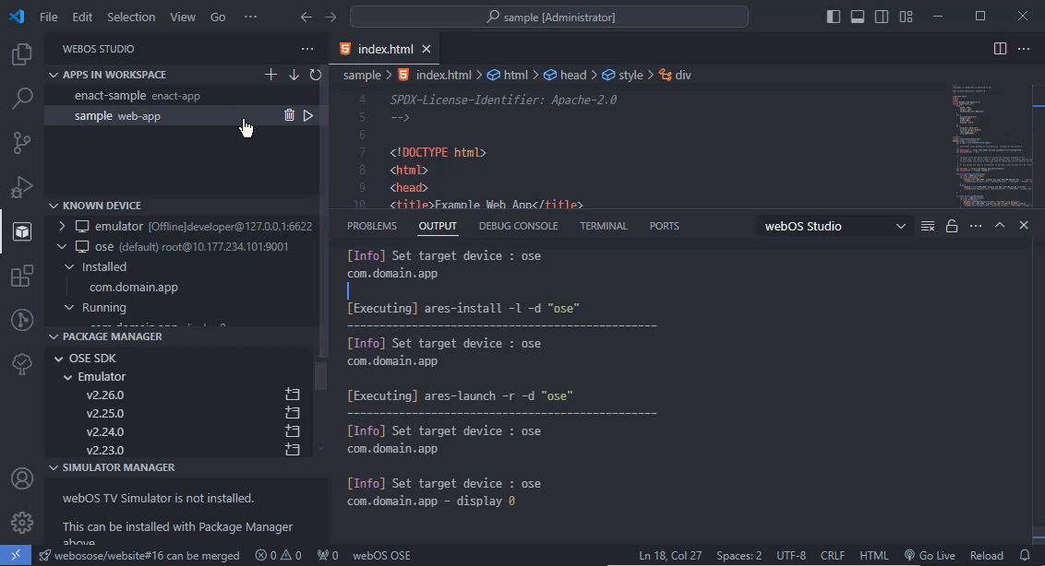Collapse Known Device section
This screenshot has height=566, width=1045.
tap(54, 205)
